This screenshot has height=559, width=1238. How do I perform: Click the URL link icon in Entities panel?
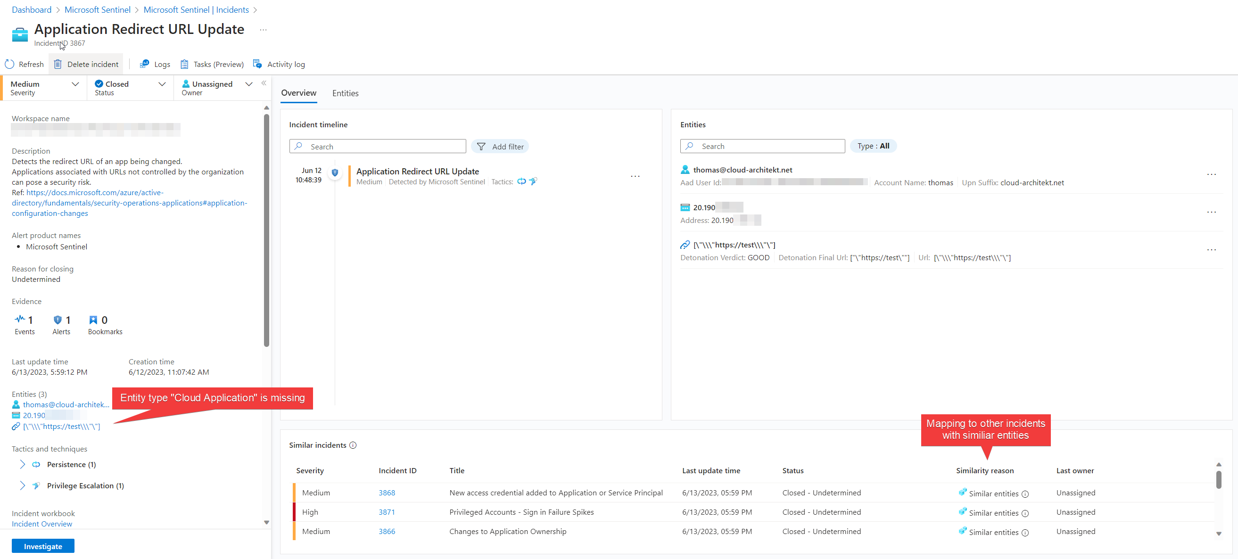coord(685,245)
